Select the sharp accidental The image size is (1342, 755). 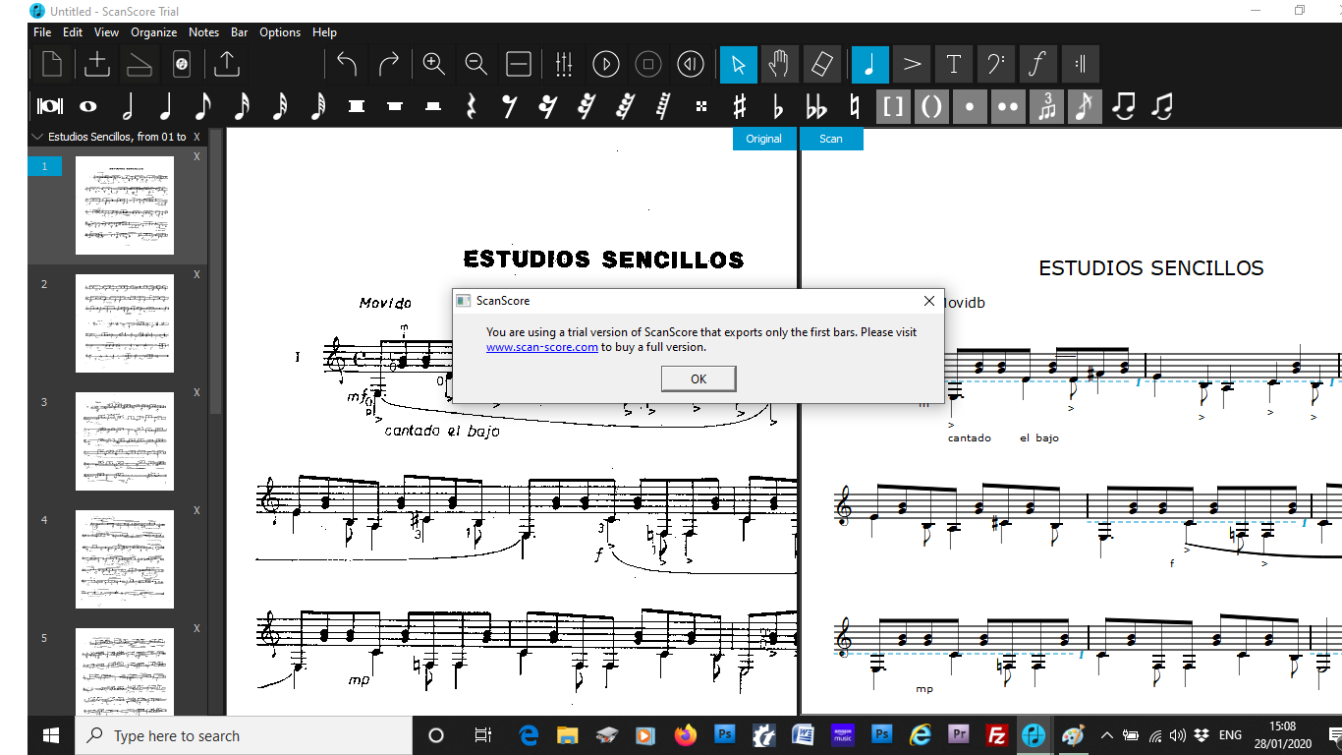(x=739, y=106)
